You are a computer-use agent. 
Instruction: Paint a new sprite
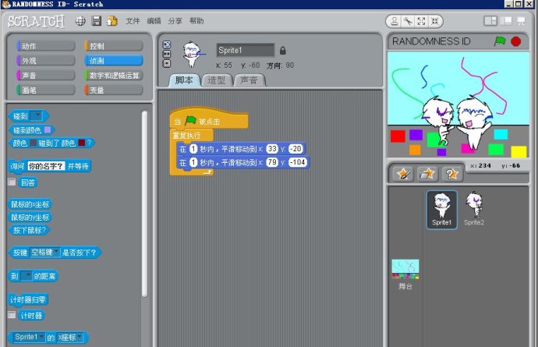click(404, 174)
